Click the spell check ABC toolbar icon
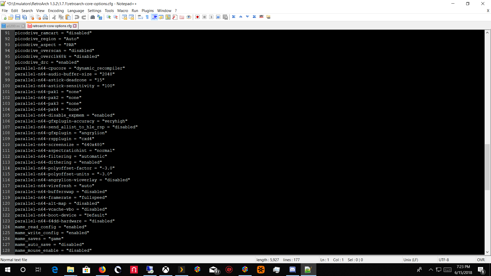Viewport: 491px width, 276px height. click(261, 17)
